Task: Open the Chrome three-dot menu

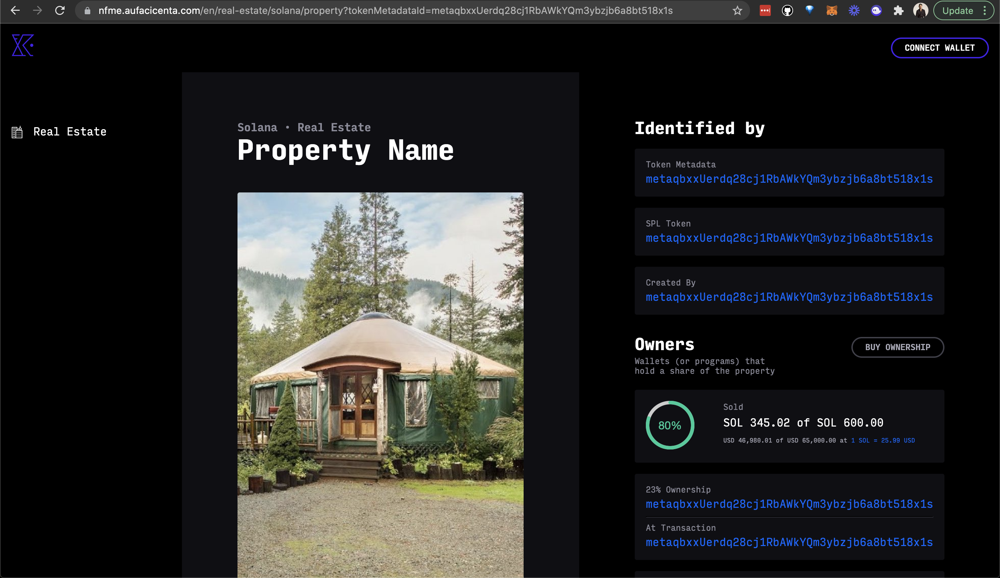Action: (x=985, y=11)
